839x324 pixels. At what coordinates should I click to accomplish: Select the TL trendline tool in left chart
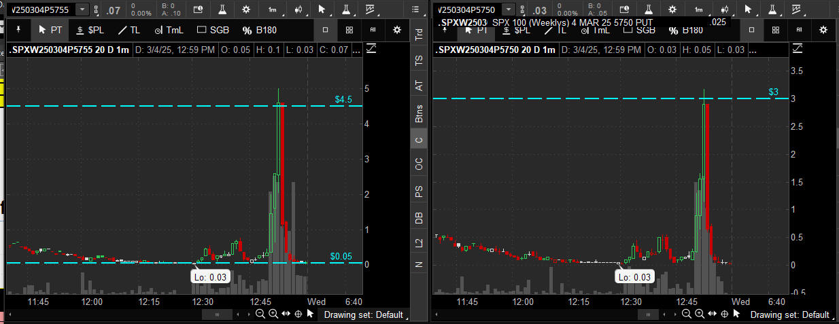(129, 30)
